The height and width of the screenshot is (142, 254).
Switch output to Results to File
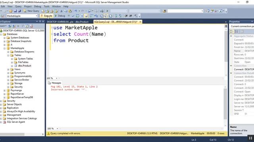click(110, 16)
